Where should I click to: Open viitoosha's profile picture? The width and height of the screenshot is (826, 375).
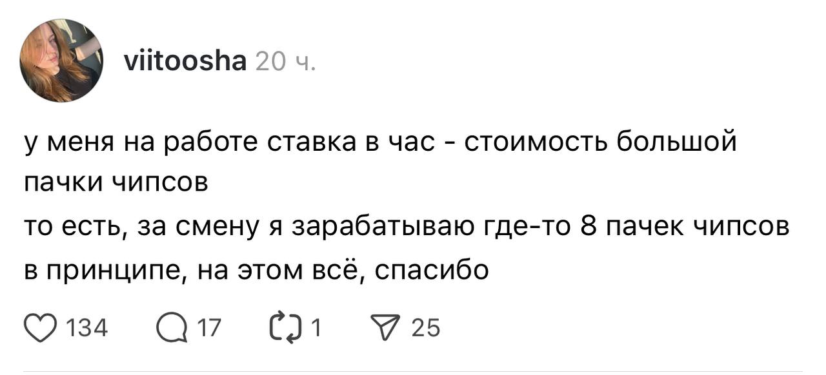point(62,61)
